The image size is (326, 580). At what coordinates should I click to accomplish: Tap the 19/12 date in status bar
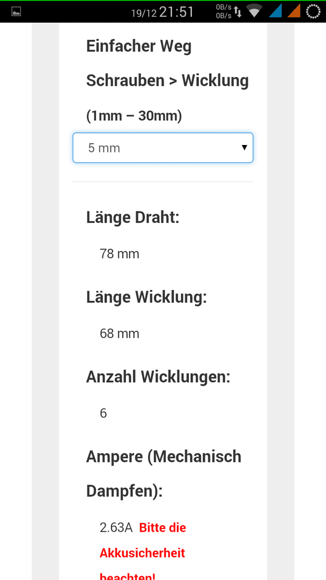144,13
